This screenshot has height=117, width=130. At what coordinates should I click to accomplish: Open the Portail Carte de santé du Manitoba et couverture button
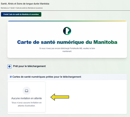(x=21, y=14)
